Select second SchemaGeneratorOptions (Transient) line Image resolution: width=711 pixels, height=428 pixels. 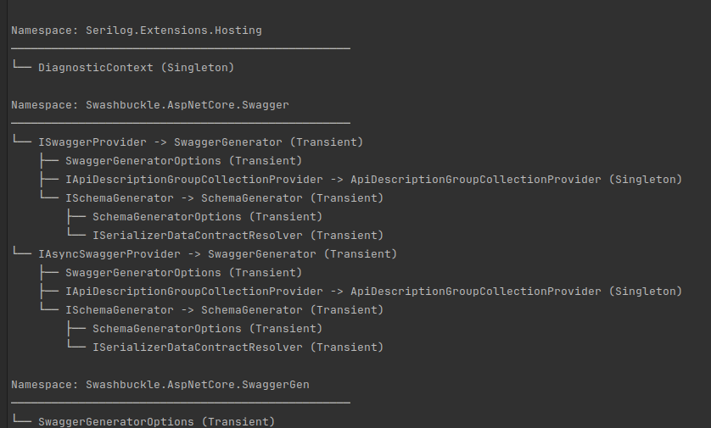207,328
